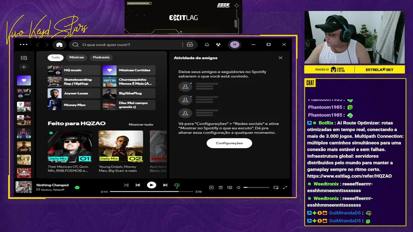The height and width of the screenshot is (232, 413).
Task: Open the Daily Mix 02 cover
Action: (x=121, y=146)
